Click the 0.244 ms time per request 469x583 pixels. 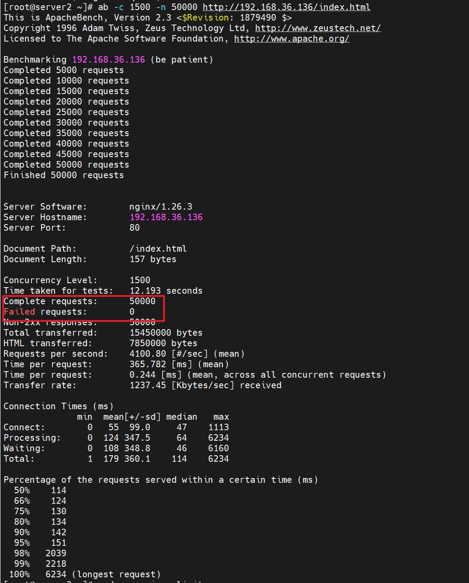142,375
